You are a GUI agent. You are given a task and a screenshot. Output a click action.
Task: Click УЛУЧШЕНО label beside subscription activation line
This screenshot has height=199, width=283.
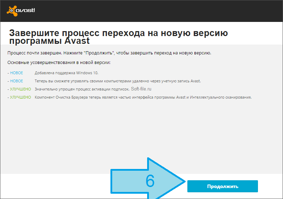(x=20, y=89)
